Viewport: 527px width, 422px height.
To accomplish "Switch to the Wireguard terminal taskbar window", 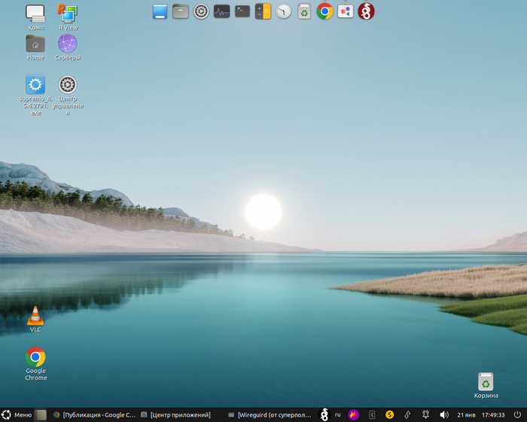I will click(270, 414).
